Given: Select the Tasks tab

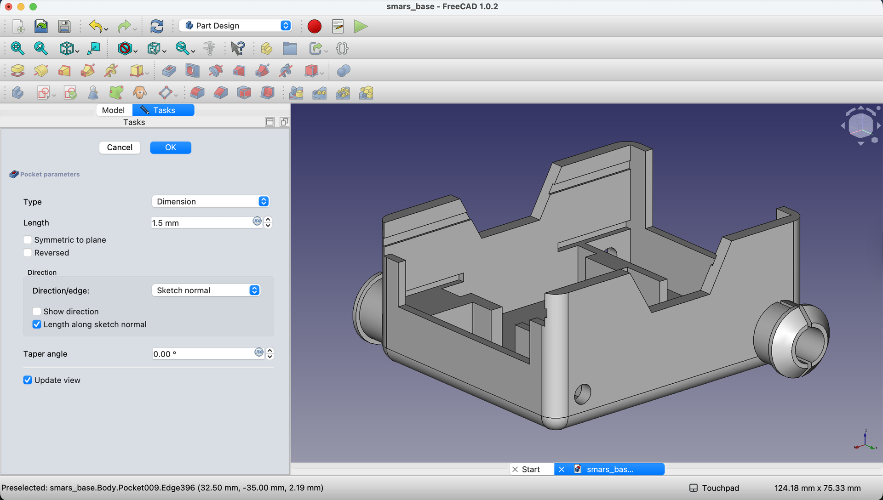Looking at the screenshot, I should click(163, 110).
